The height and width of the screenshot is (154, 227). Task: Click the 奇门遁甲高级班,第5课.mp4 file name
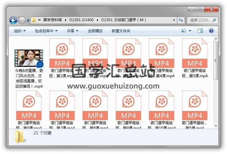(x=195, y=73)
